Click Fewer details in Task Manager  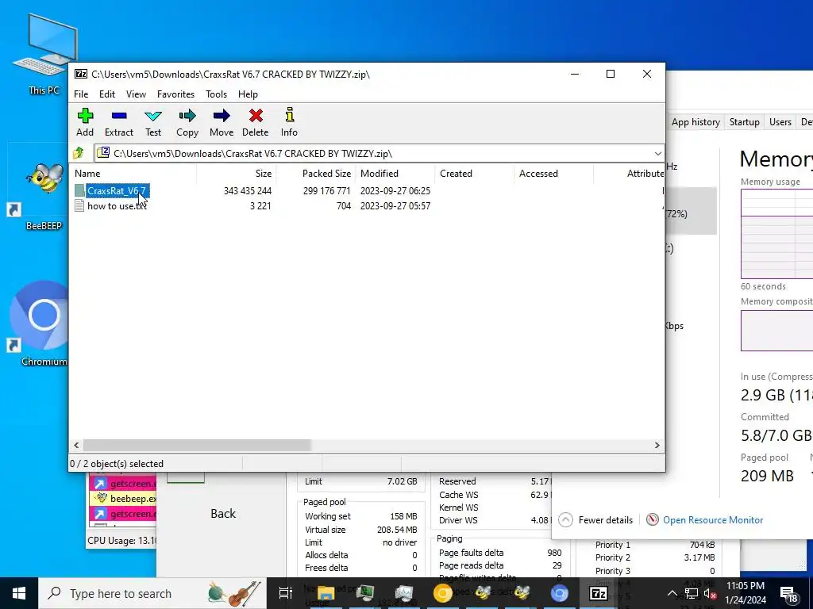click(595, 520)
